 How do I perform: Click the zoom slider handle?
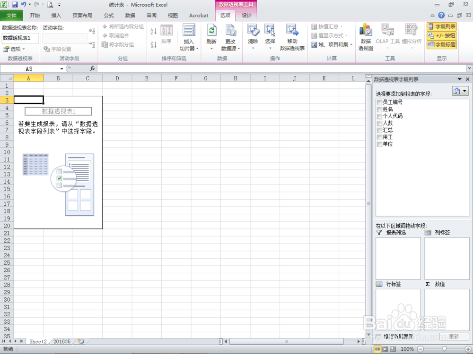(444, 349)
